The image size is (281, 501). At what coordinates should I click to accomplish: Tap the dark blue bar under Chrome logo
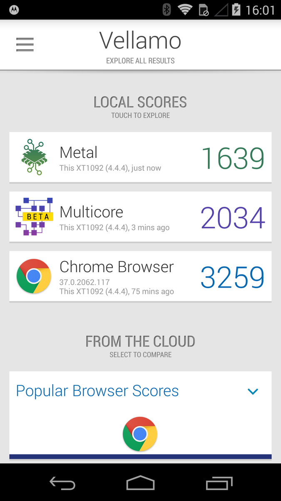(x=140, y=457)
